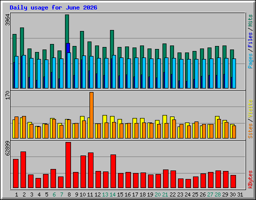Click the KBytes legend label

pyautogui.click(x=250, y=179)
